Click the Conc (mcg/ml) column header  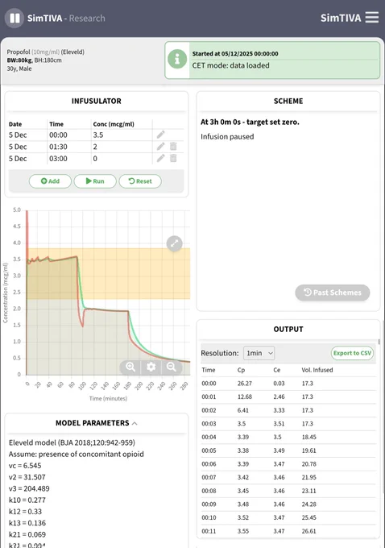click(x=114, y=124)
